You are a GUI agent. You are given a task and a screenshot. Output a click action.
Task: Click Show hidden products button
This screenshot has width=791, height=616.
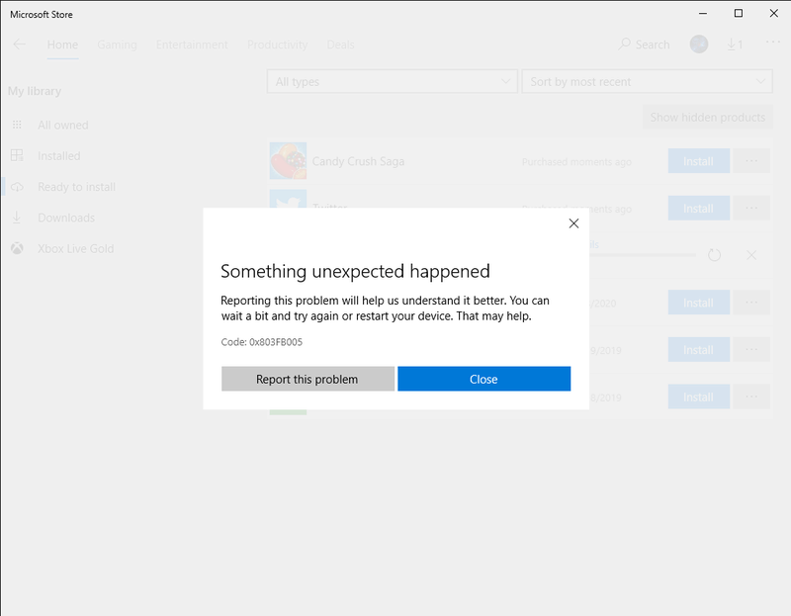tap(707, 117)
